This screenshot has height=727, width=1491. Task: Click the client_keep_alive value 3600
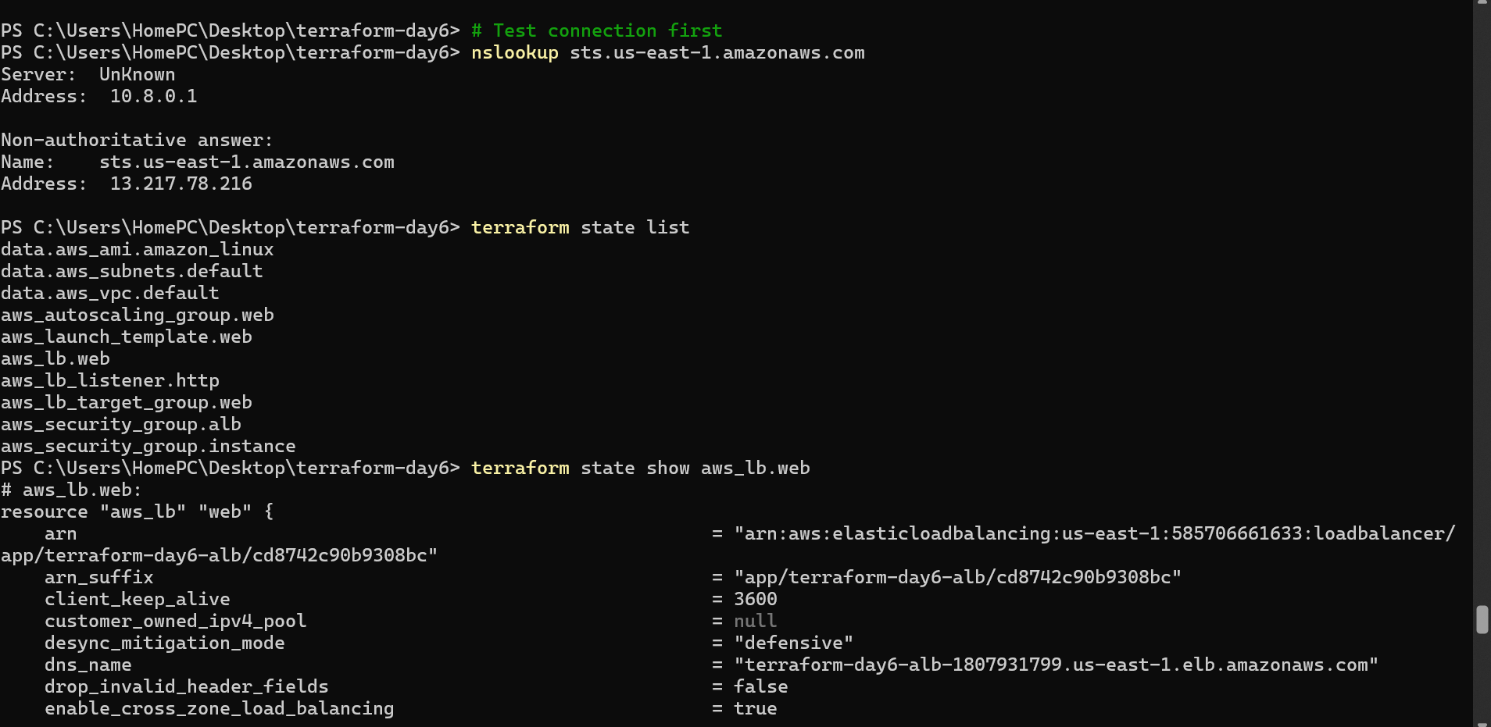[755, 600]
